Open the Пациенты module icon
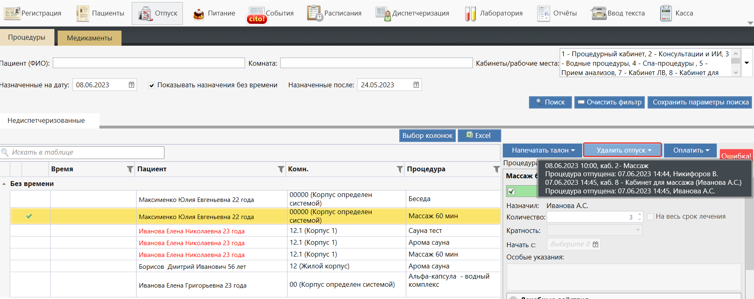Viewport: 754px width, 299px height. pos(83,13)
